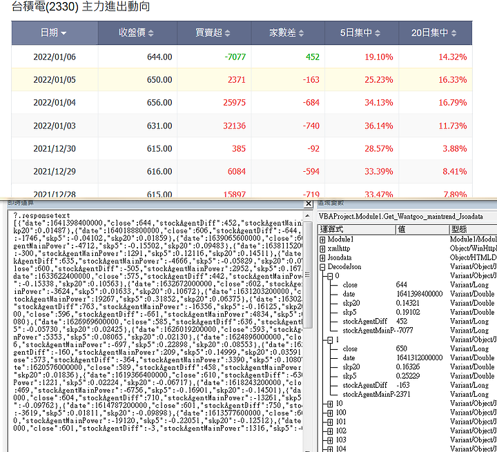Close the Immediate window pane
Viewport: 497px width, 452px height.
coord(308,204)
